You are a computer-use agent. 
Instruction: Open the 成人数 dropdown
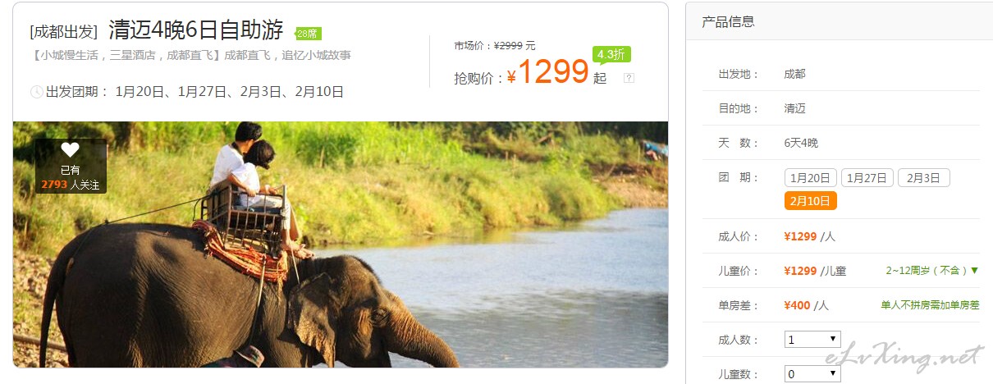812,339
